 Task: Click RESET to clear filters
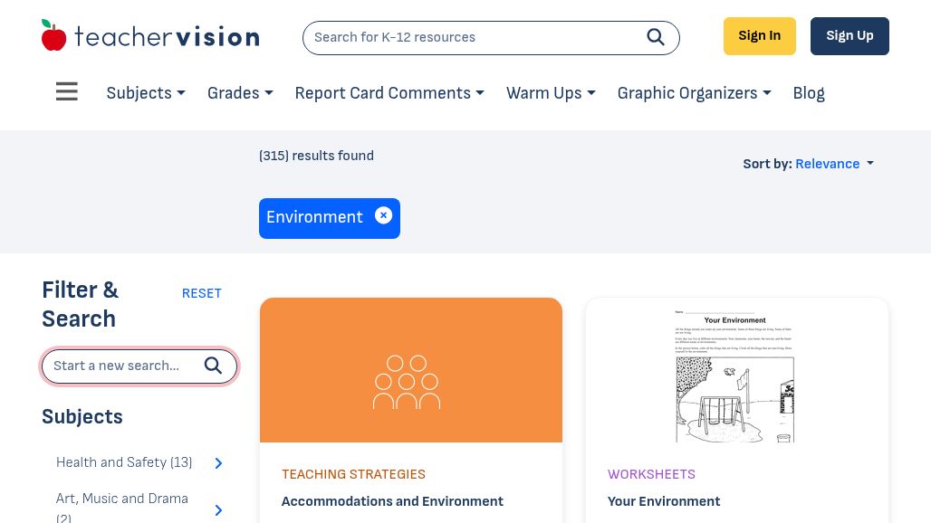click(201, 293)
